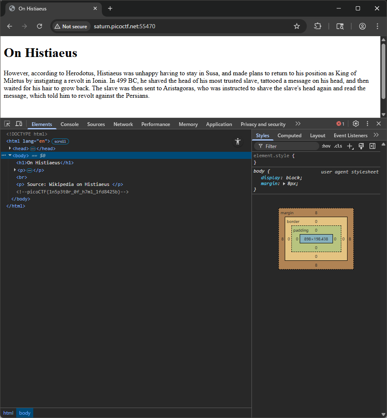Close the DevTools panel
Viewport: 387px width, 418px height.
click(x=379, y=124)
